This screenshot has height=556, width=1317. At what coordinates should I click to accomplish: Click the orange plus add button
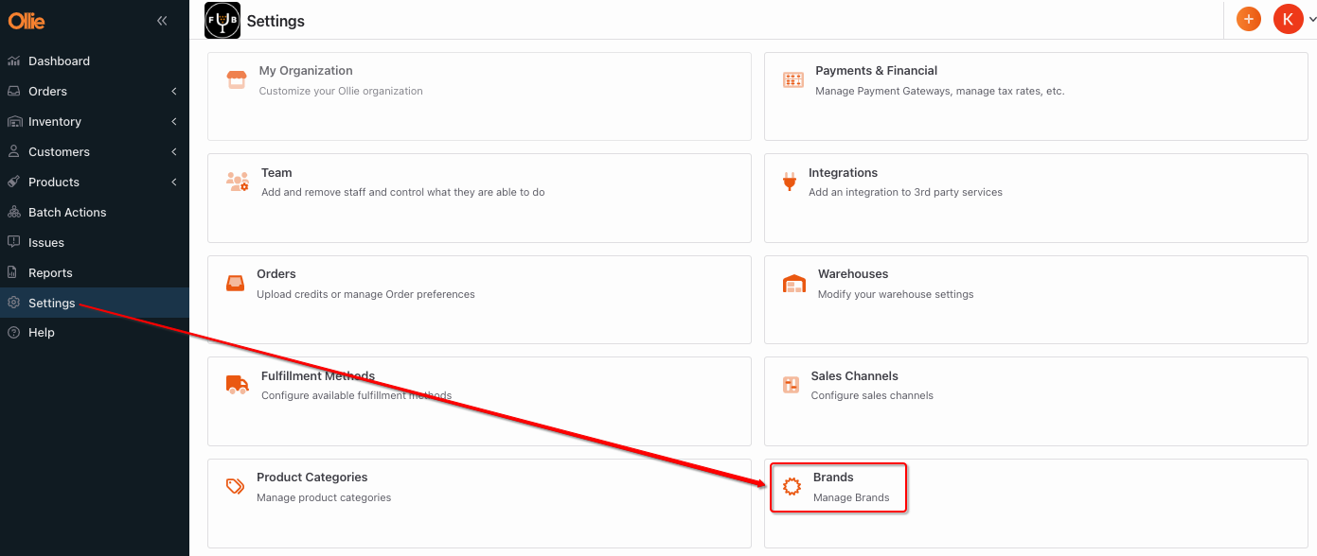click(1249, 19)
